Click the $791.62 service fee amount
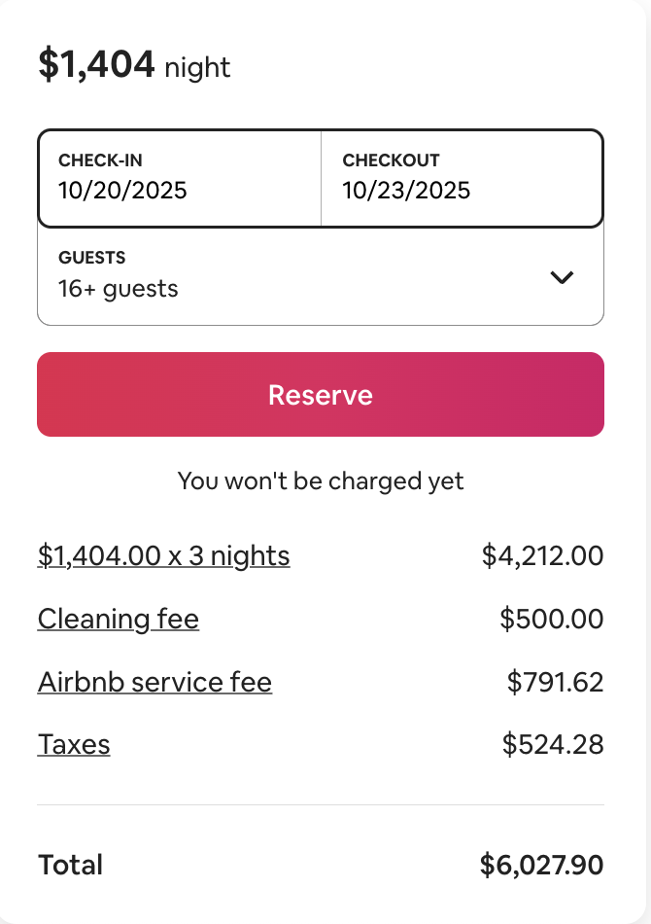The width and height of the screenshot is (651, 924). (x=555, y=683)
